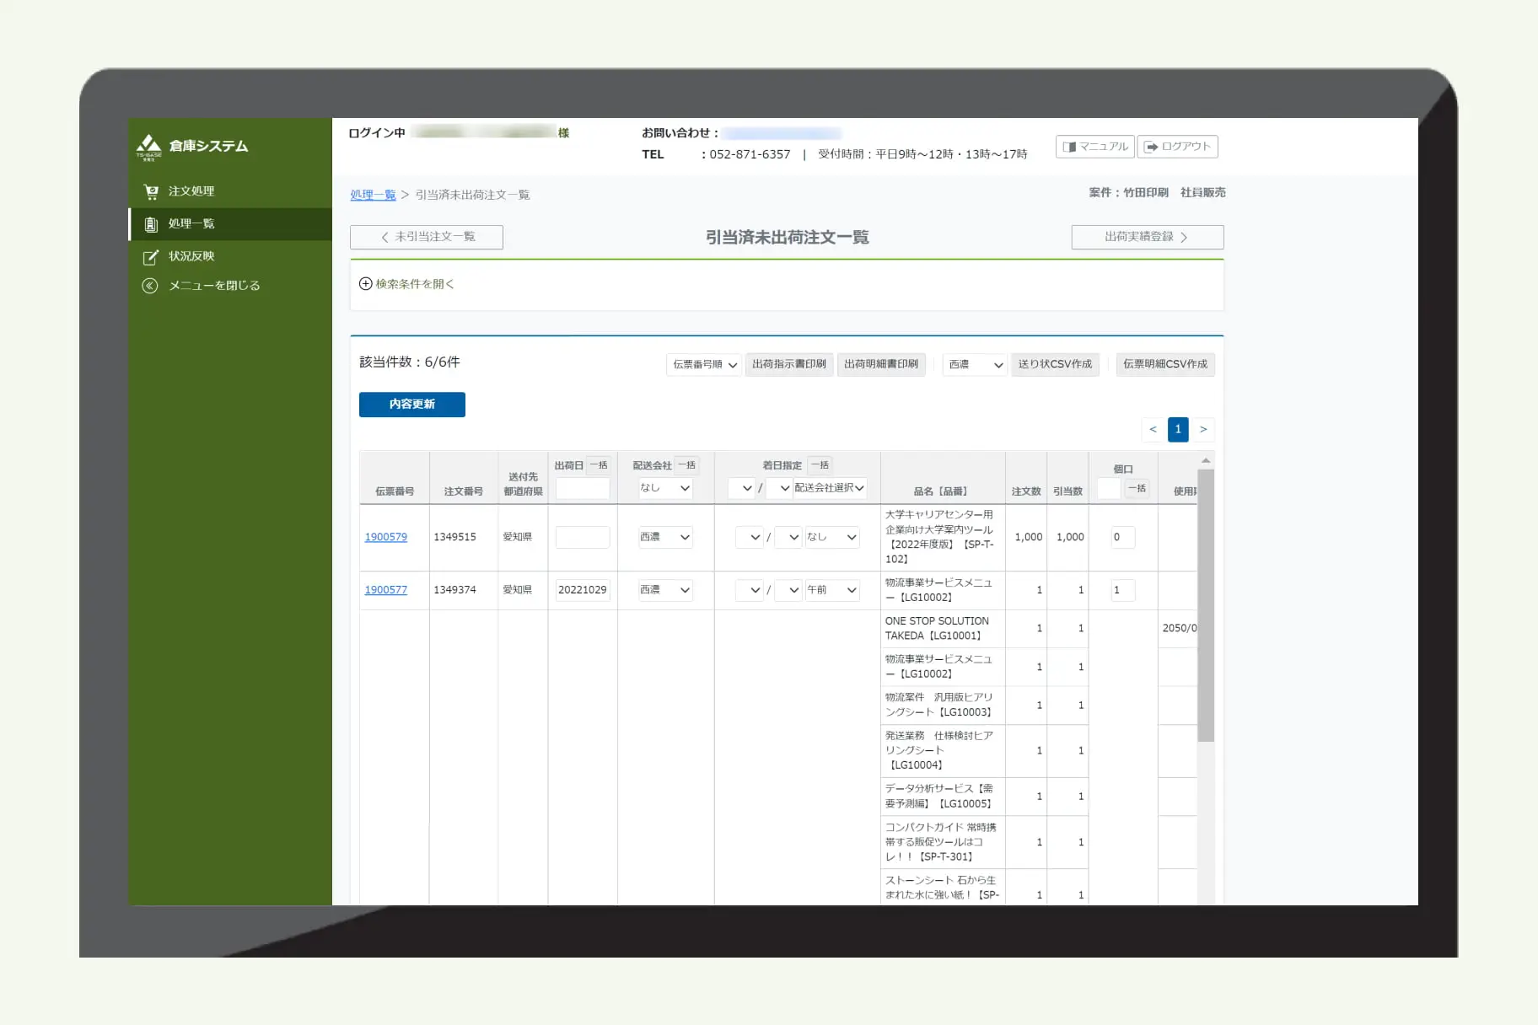
Task: Go back to 未引当注文一覧
Action: pos(427,237)
